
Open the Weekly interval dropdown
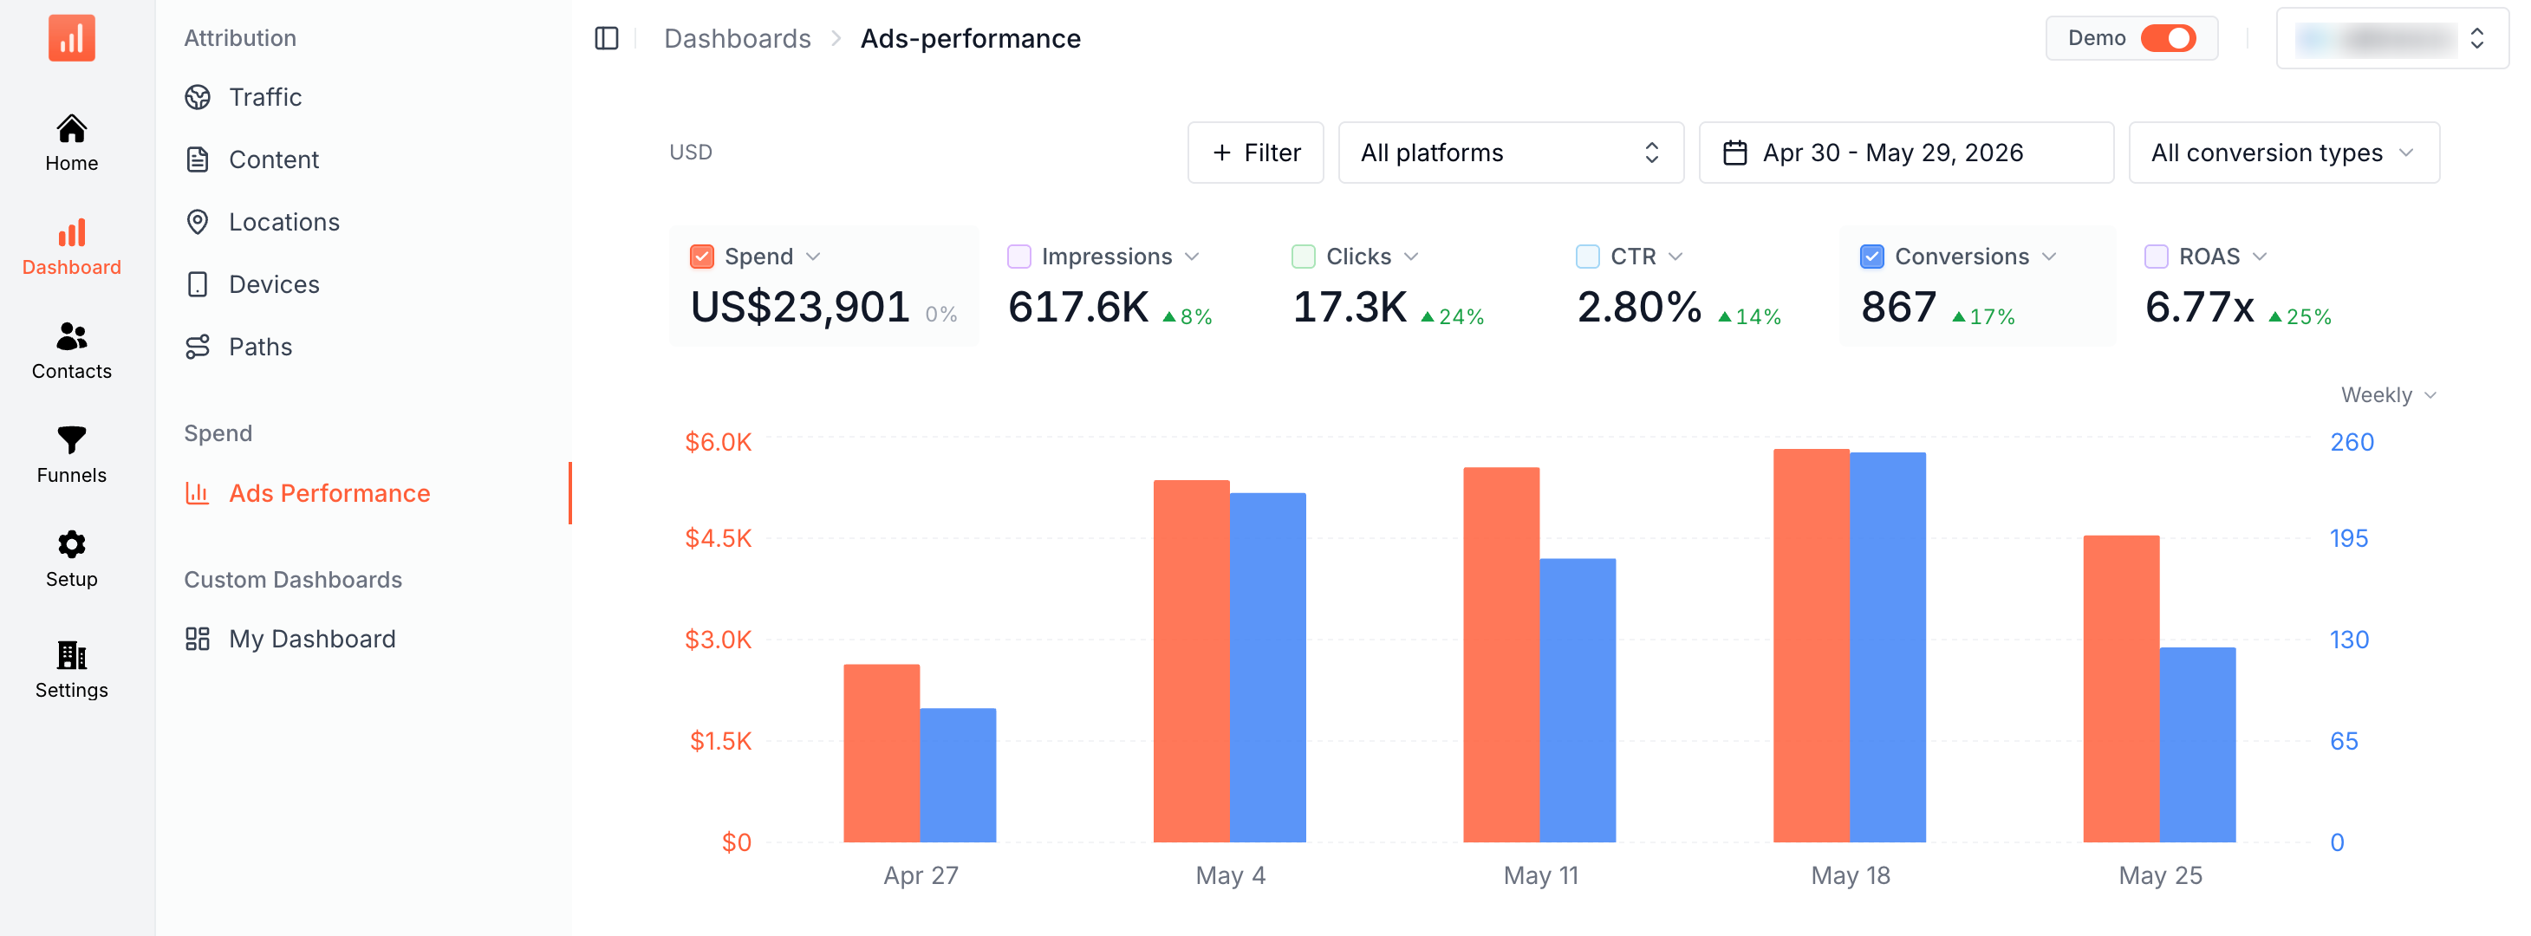point(2388,395)
